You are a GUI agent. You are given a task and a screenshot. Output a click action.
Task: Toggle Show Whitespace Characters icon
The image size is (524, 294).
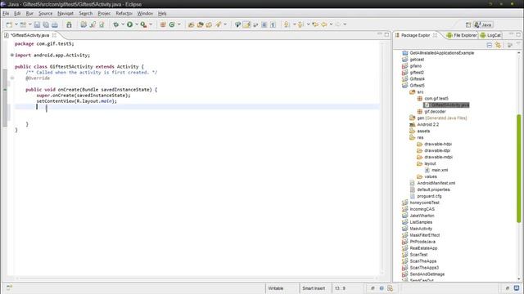[273, 24]
